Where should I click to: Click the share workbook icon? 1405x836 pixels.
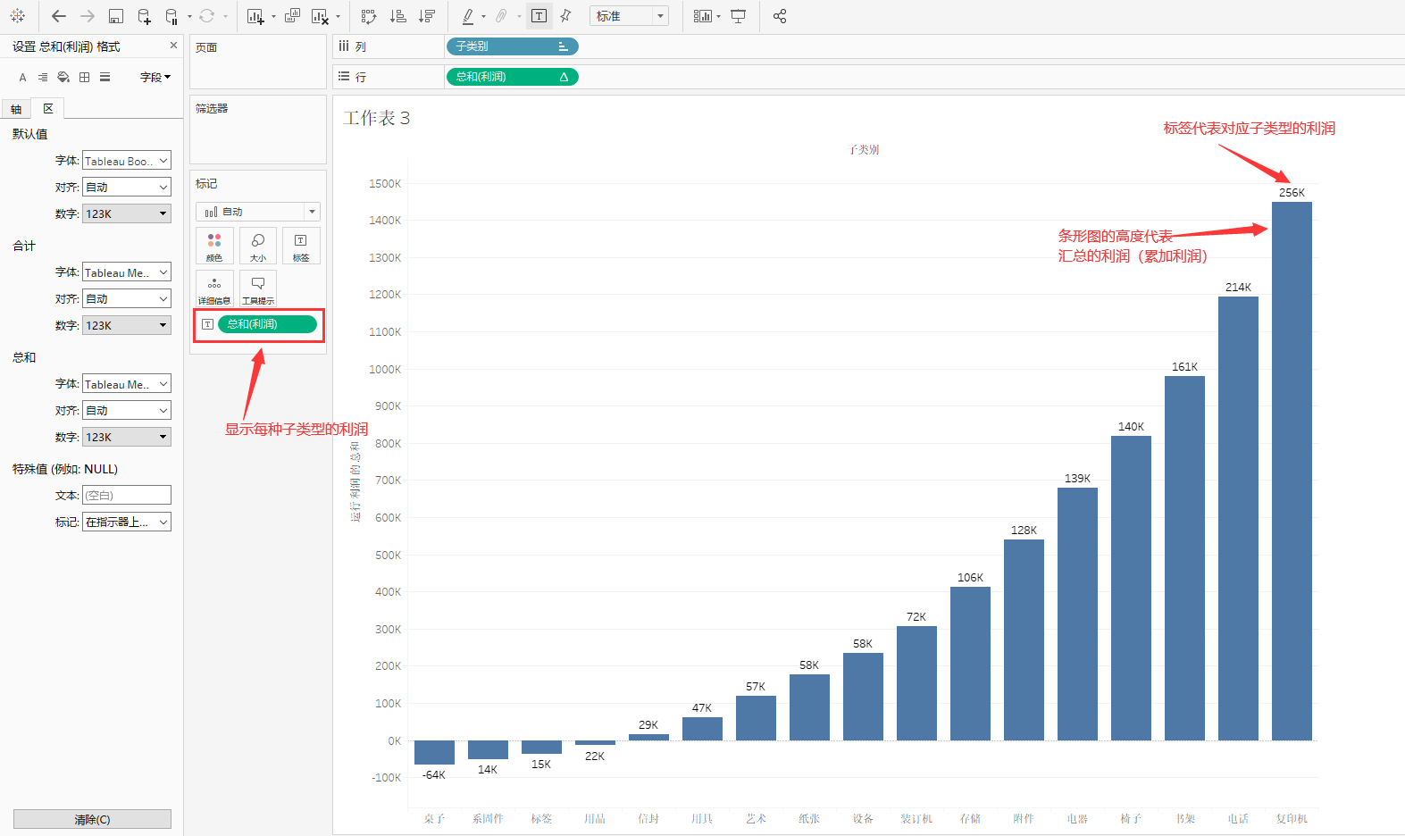pos(780,16)
